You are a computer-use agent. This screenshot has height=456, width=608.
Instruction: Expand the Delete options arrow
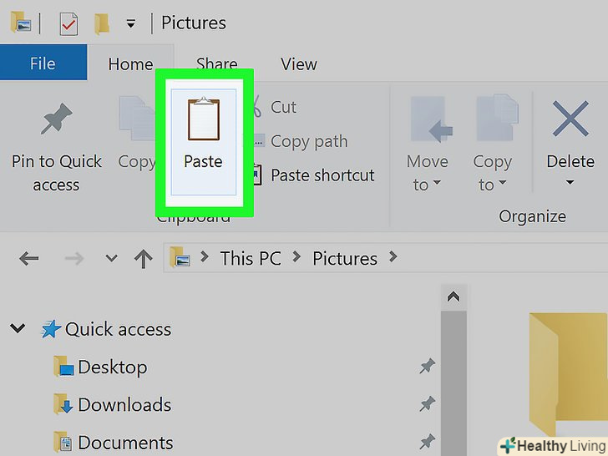tap(570, 183)
